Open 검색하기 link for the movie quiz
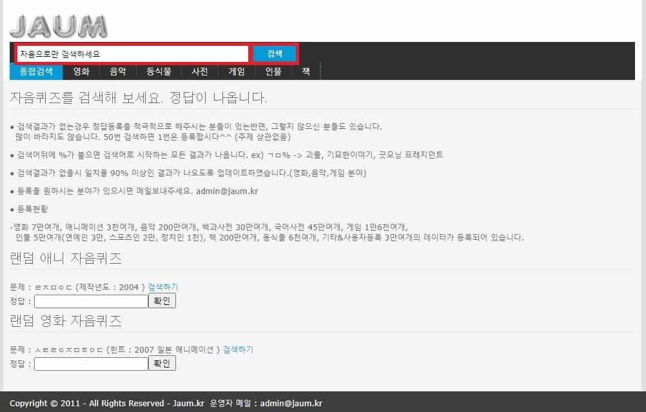The height and width of the screenshot is (412, 646). pyautogui.click(x=239, y=348)
